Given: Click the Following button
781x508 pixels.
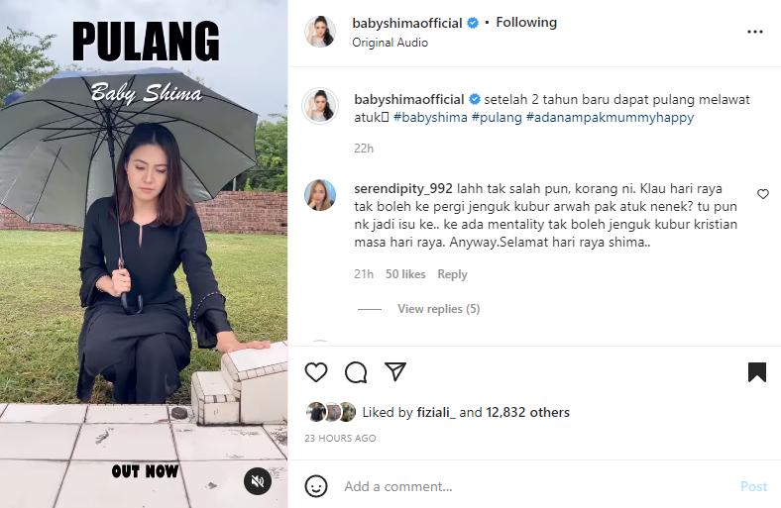Looking at the screenshot, I should tap(526, 23).
